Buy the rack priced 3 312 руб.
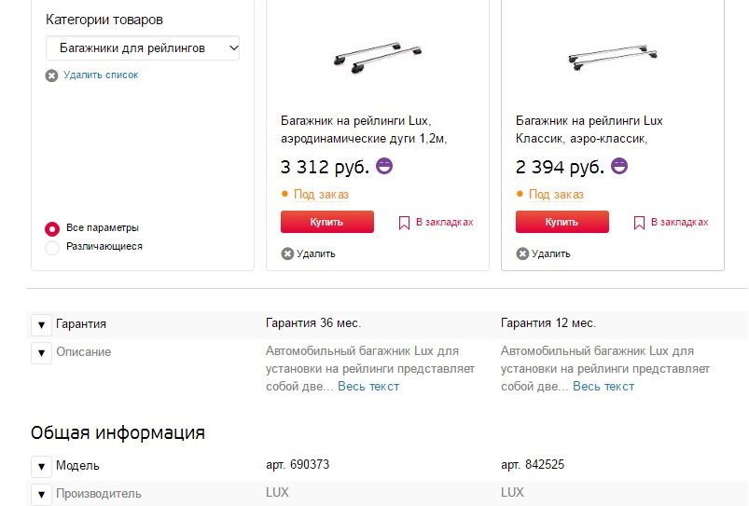This screenshot has height=506, width=749. 327,222
